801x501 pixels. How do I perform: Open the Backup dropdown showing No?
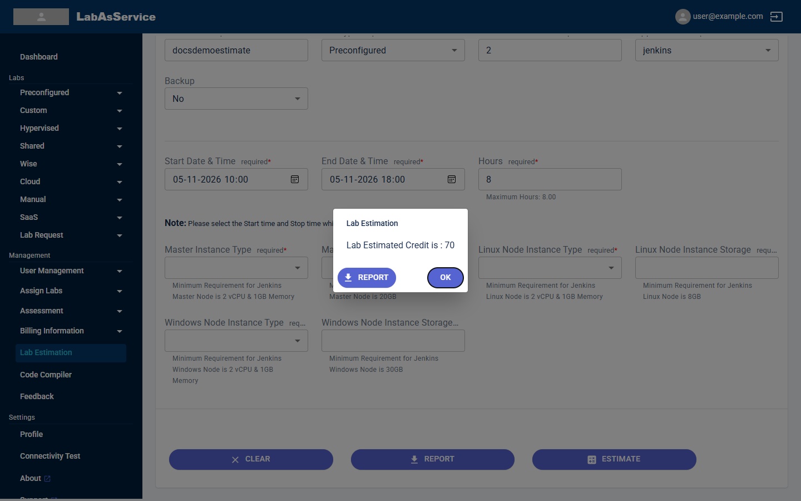[x=236, y=99]
